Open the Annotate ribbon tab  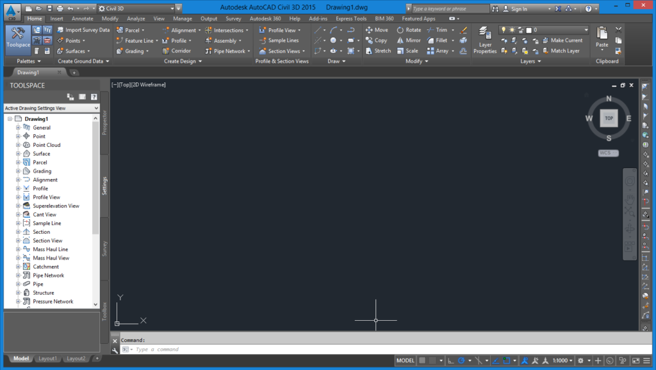point(82,19)
